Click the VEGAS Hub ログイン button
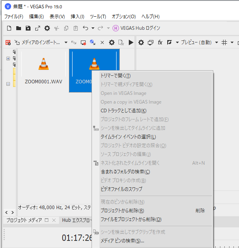This screenshot has width=239, height=248. 136,28
